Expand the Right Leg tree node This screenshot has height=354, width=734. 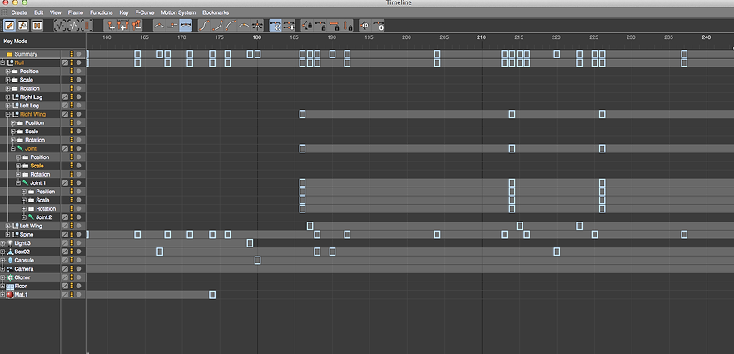coord(7,97)
